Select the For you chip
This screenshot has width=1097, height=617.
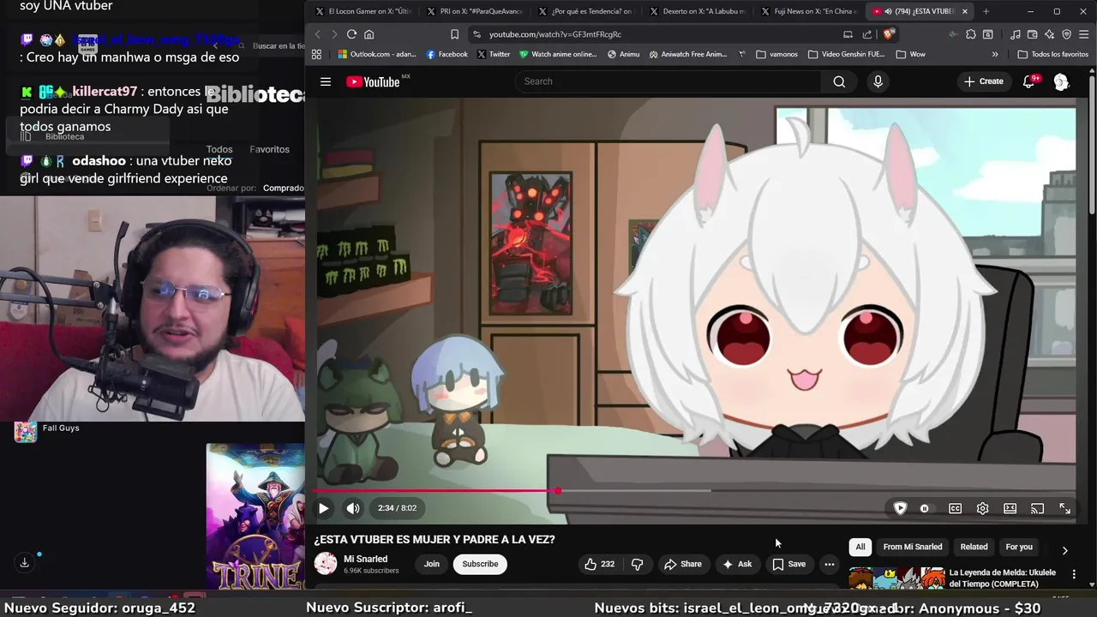pos(1019,547)
